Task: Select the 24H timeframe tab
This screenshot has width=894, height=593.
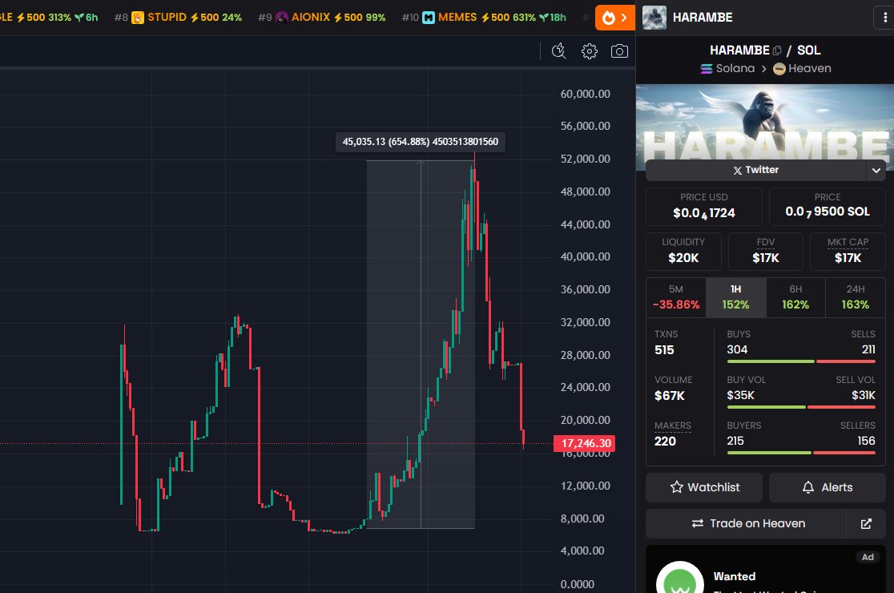Action: [856, 297]
